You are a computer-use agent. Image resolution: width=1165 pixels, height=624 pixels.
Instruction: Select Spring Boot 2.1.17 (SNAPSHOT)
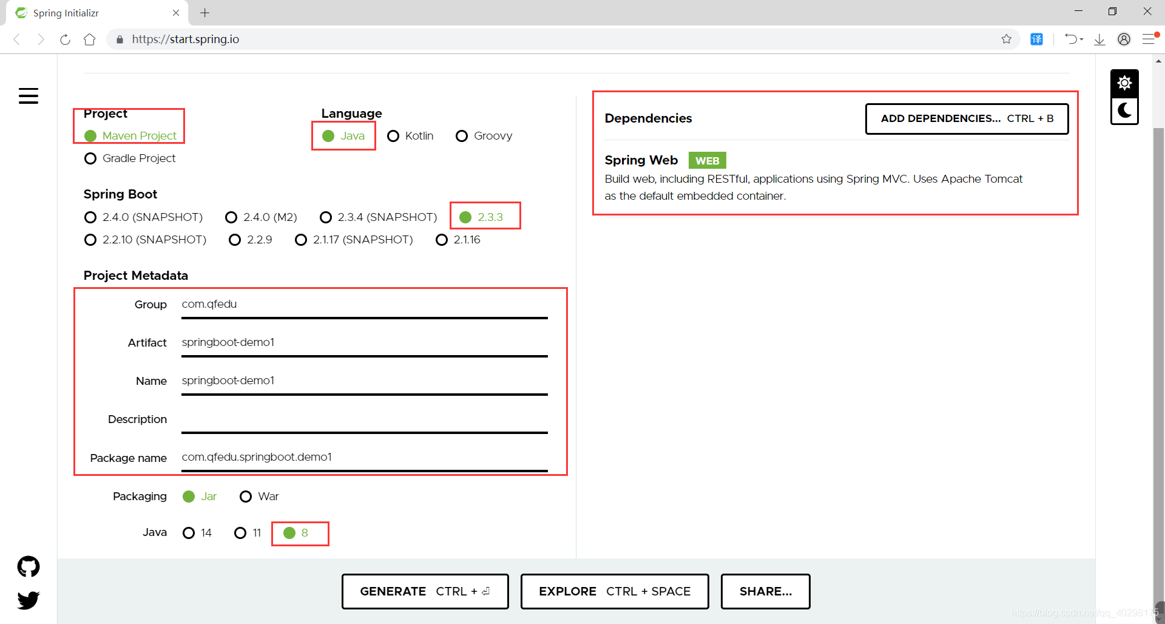coord(354,240)
